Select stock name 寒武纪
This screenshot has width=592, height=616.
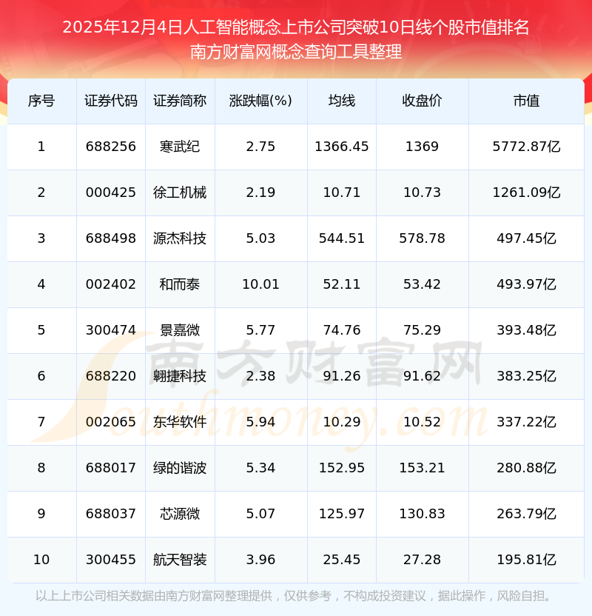[180, 147]
